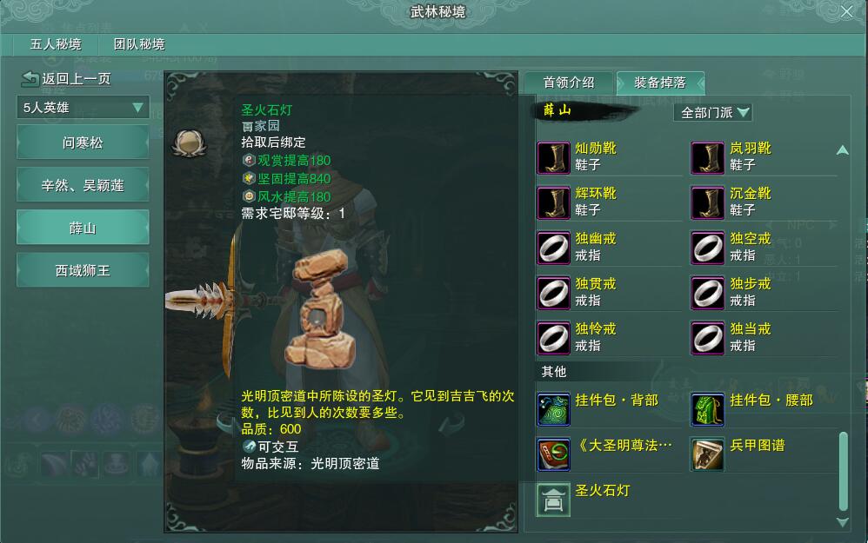Select the 独当戒 ring icon

707,338
